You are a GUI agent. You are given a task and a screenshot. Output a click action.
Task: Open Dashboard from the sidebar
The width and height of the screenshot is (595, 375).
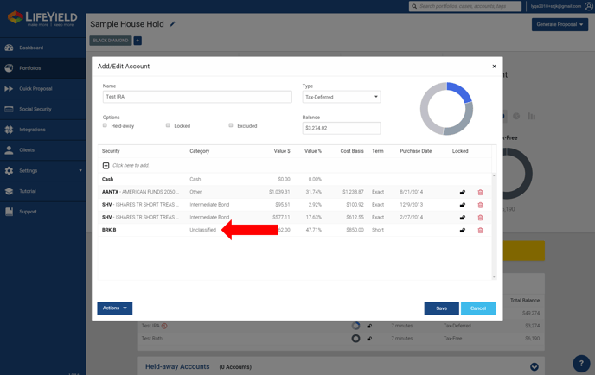31,48
